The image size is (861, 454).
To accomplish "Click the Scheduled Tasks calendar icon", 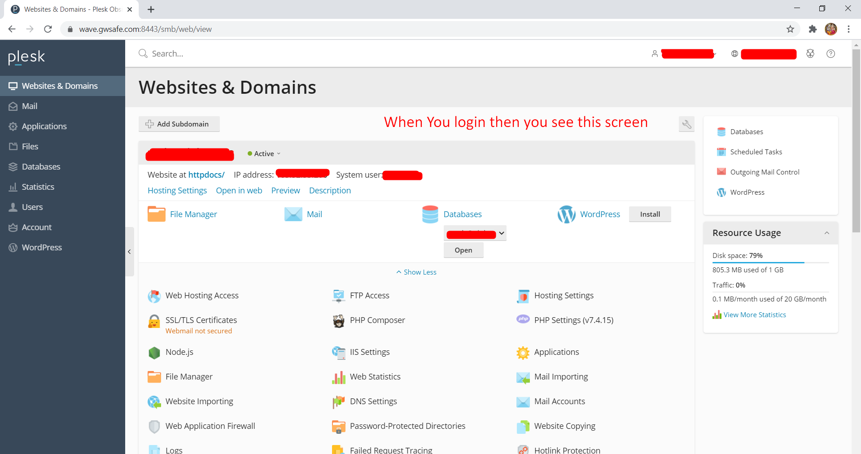I will [721, 152].
